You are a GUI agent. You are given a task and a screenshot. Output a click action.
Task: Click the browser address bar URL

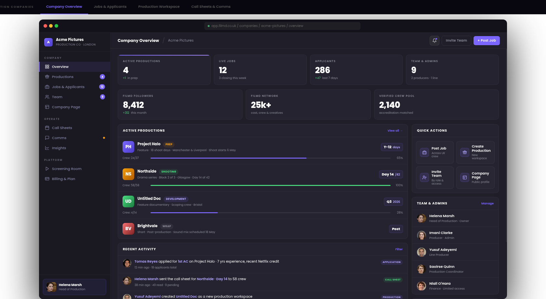(x=282, y=26)
